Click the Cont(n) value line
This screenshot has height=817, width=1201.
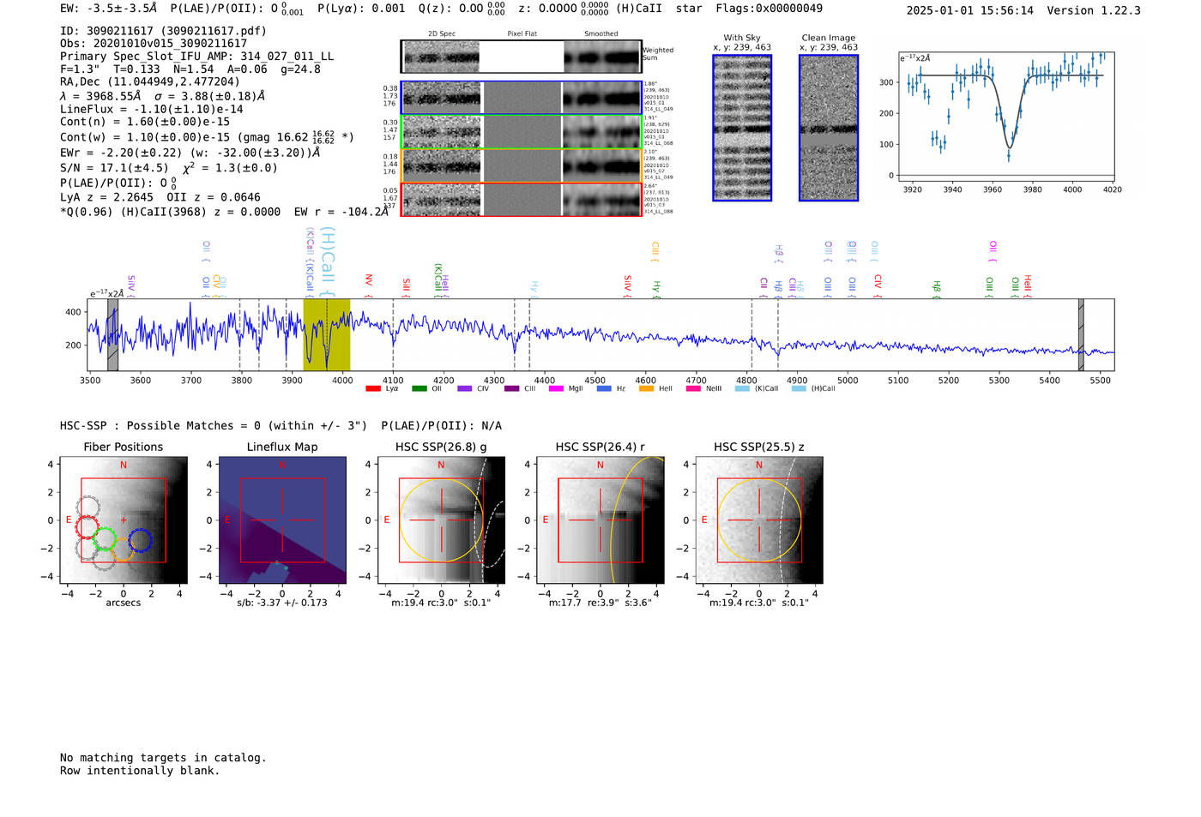145,122
